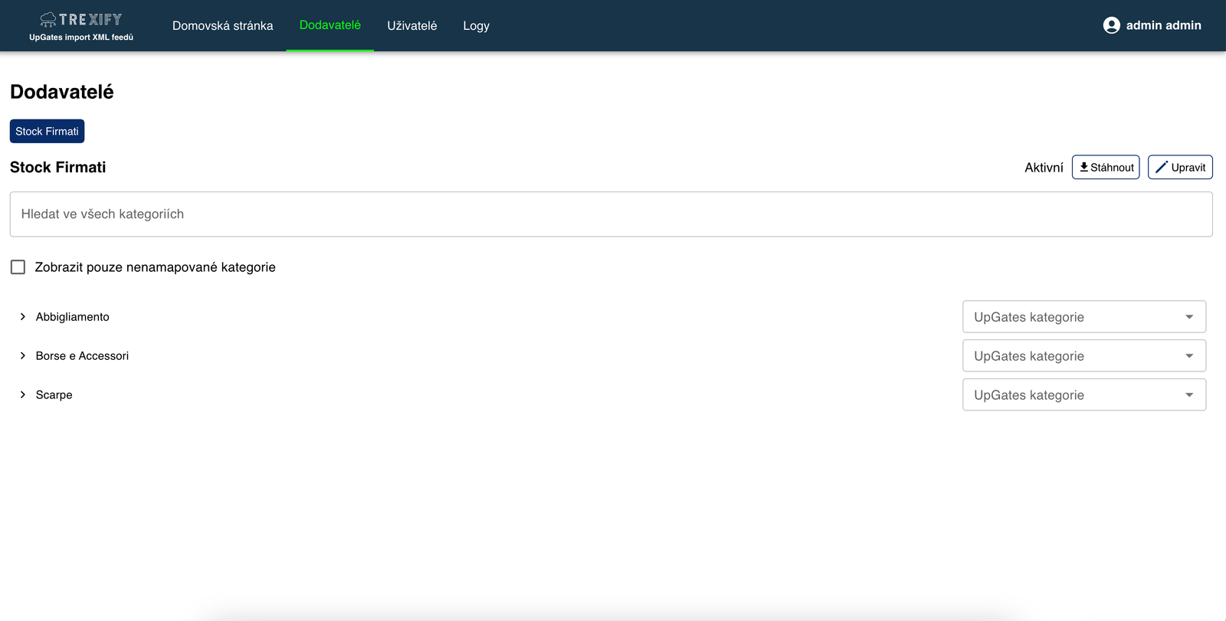Click the Trexify cloud logo icon
Viewport: 1226px width, 621px height.
click(x=48, y=19)
